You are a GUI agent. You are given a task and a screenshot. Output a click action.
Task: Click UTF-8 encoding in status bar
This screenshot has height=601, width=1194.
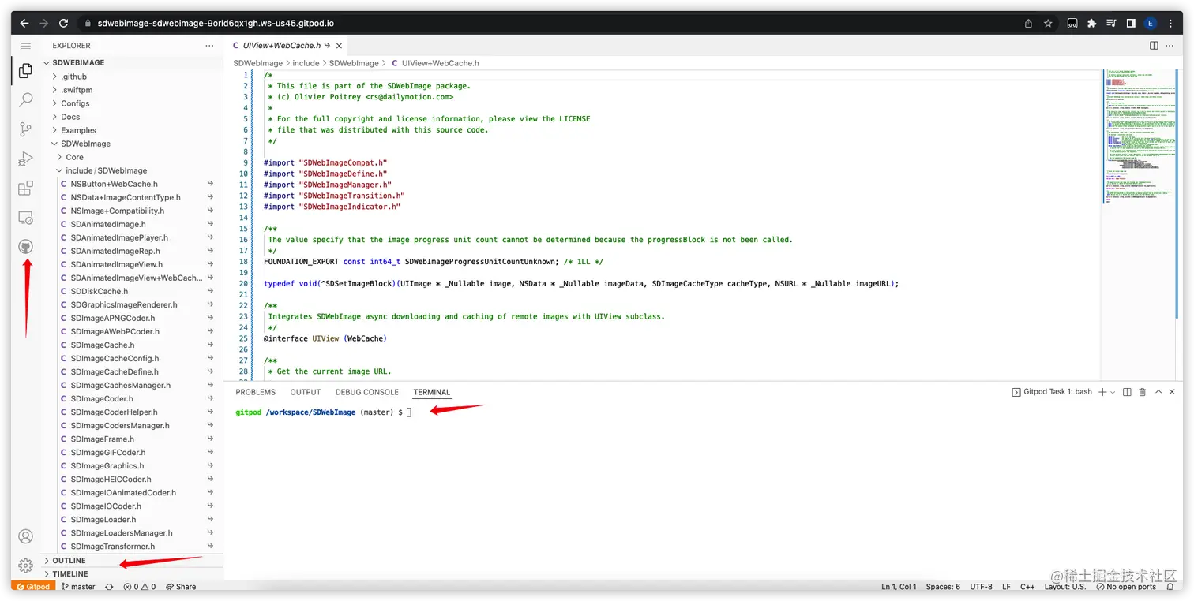[x=981, y=587]
